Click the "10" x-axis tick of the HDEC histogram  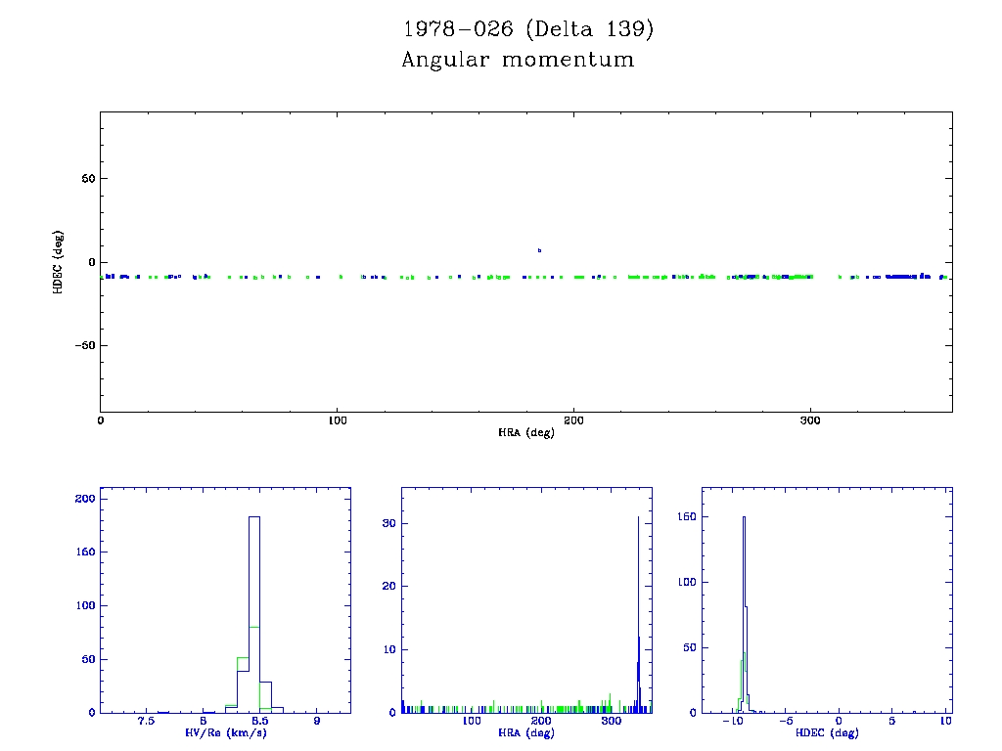[945, 721]
